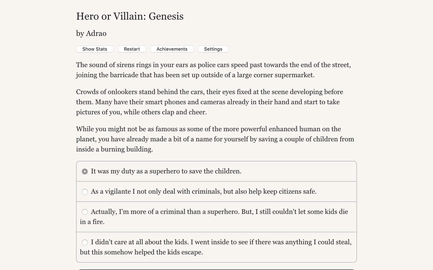Click the radio circle beside the vigilante choice
Viewport: 433px width, 270px height.
click(x=85, y=191)
